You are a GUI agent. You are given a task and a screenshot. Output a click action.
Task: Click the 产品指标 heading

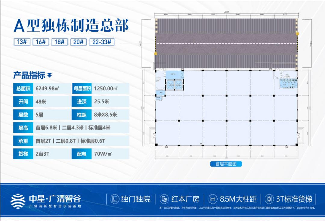point(29,75)
